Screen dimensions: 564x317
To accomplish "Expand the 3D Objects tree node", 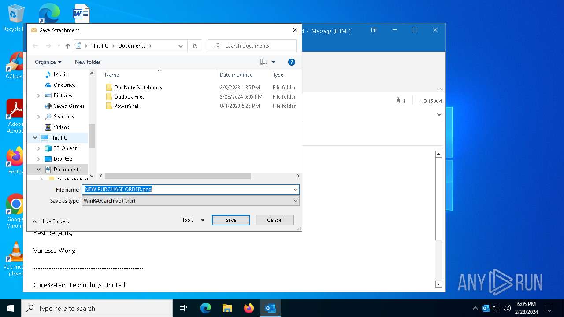I will pos(38,148).
